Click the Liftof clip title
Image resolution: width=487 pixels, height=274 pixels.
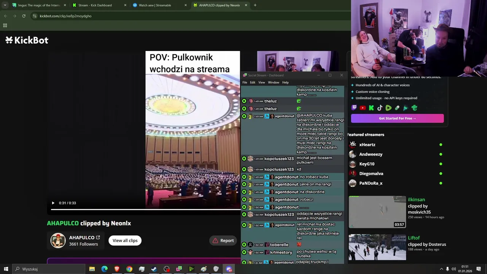pos(414,238)
